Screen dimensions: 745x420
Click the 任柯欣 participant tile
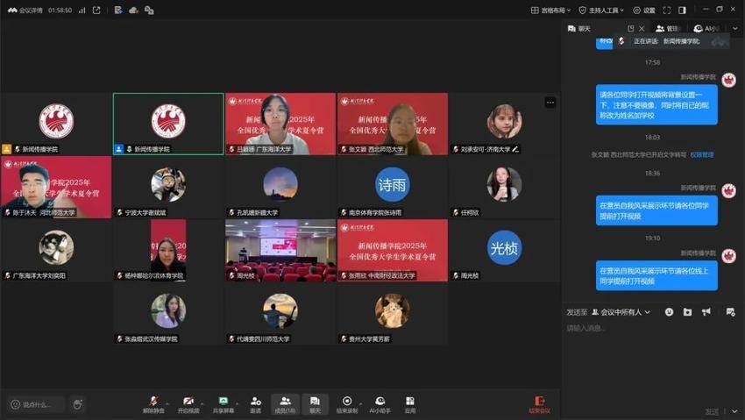click(x=504, y=187)
